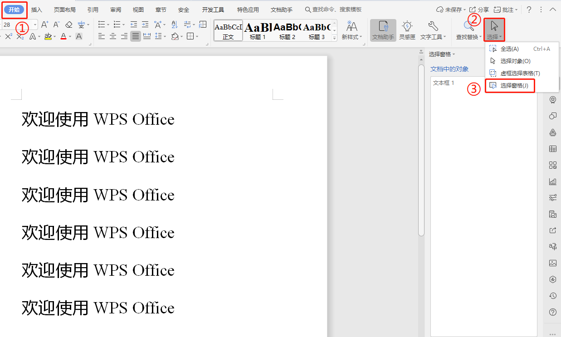Switch to the 开发工具 tab
561x337 pixels.
click(x=213, y=10)
